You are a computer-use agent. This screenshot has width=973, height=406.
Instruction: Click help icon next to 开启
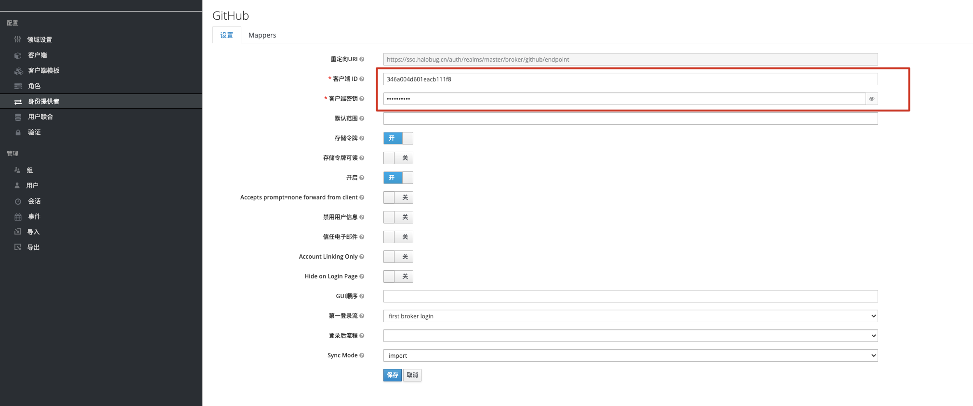tap(362, 178)
